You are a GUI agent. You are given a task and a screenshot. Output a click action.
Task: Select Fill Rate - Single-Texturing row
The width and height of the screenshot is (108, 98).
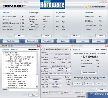click(x=17, y=75)
